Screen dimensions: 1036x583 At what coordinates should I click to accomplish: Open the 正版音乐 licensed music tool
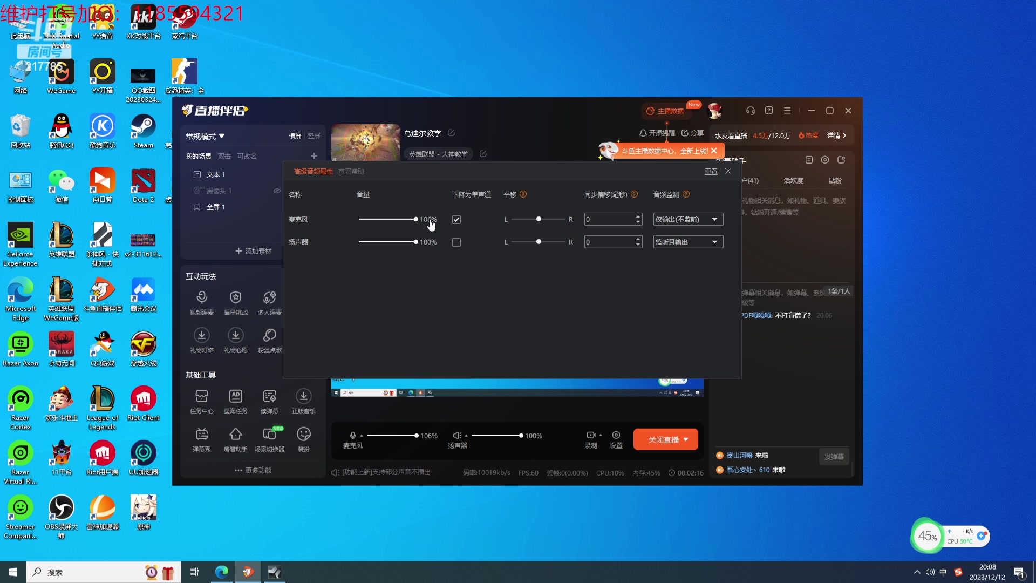tap(303, 397)
